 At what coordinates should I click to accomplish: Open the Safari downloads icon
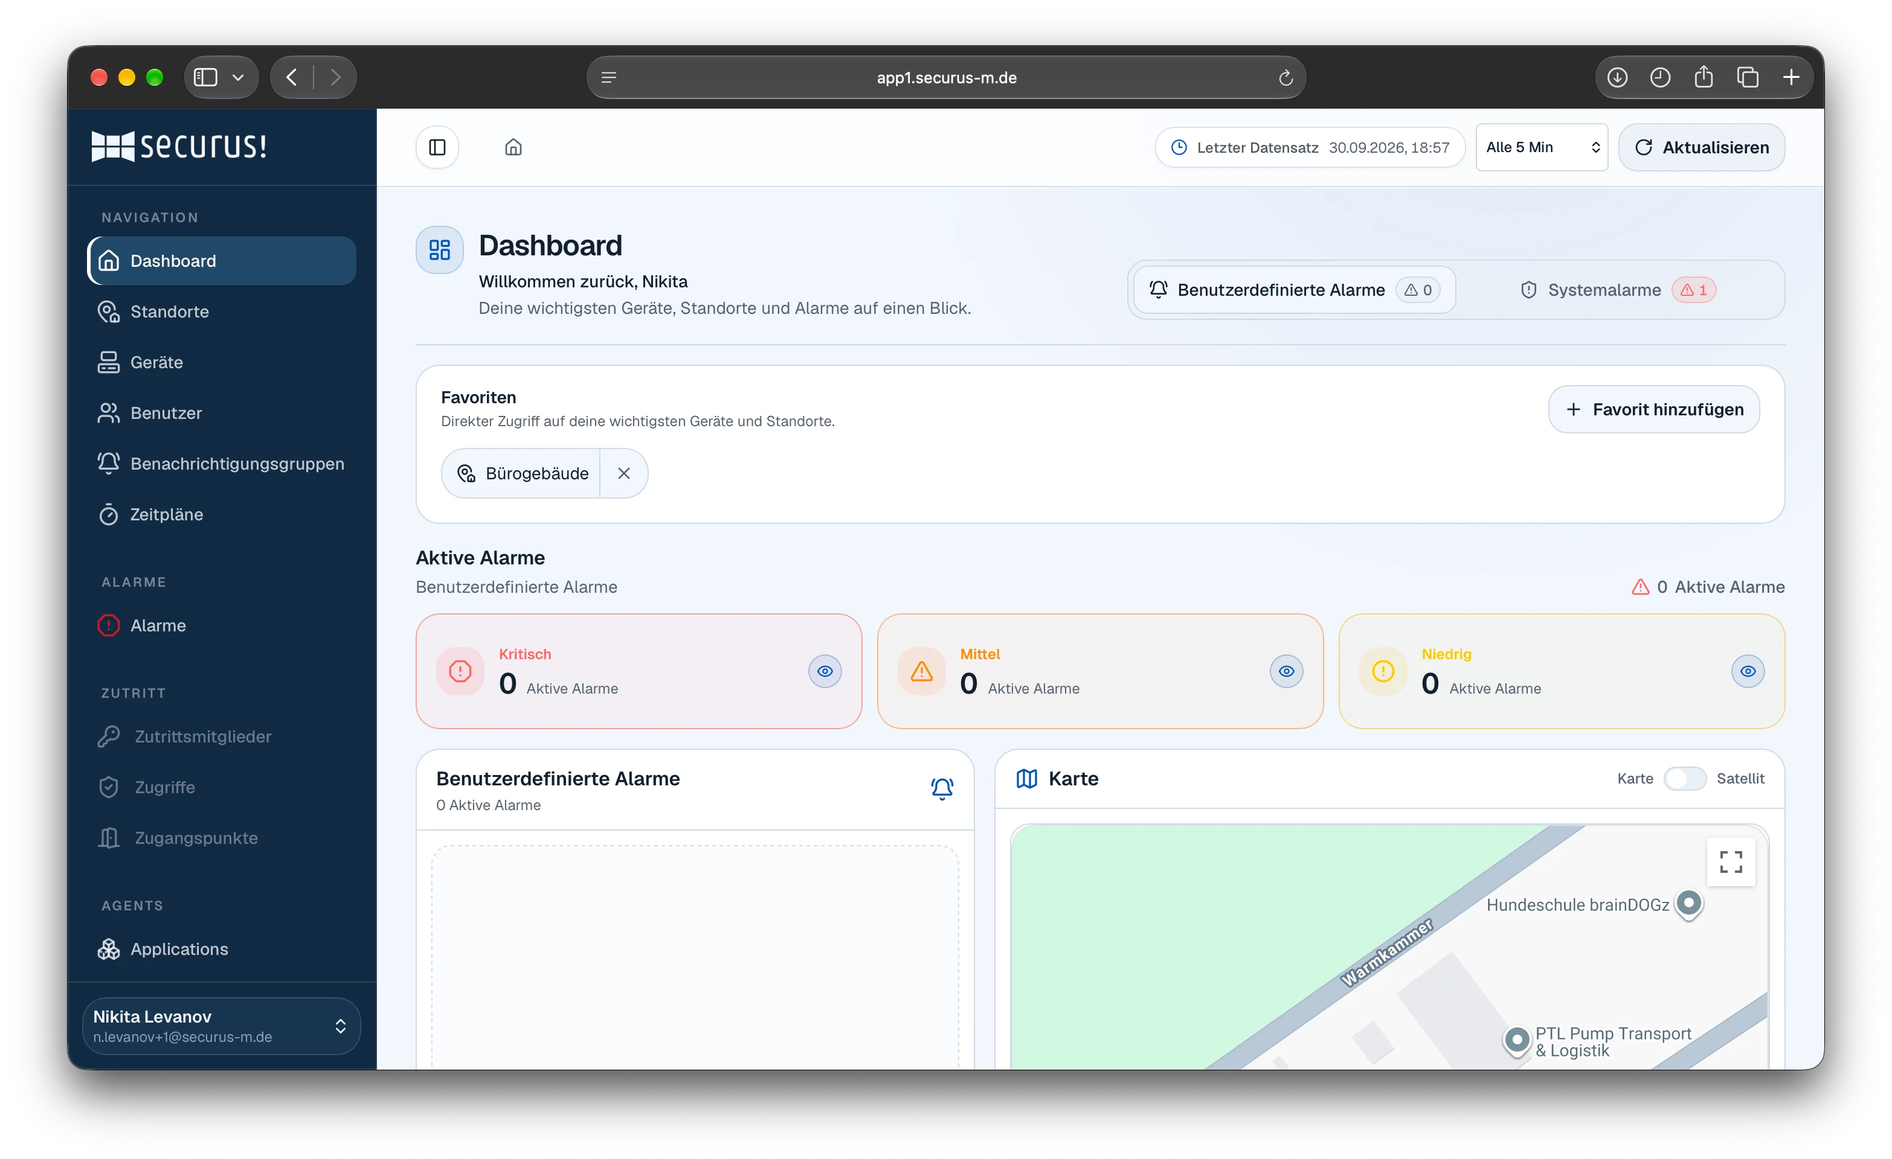[1617, 77]
